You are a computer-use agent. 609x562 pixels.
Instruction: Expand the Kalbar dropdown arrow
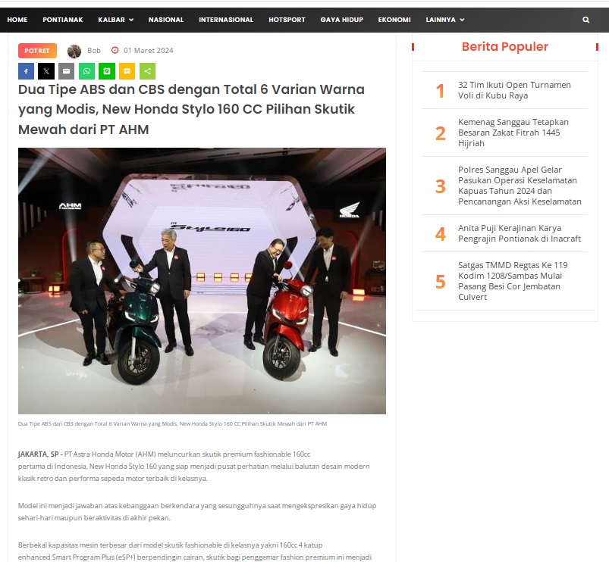pyautogui.click(x=131, y=20)
